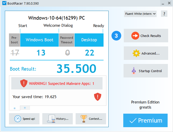Select the Desktop phase block

[x=89, y=40]
